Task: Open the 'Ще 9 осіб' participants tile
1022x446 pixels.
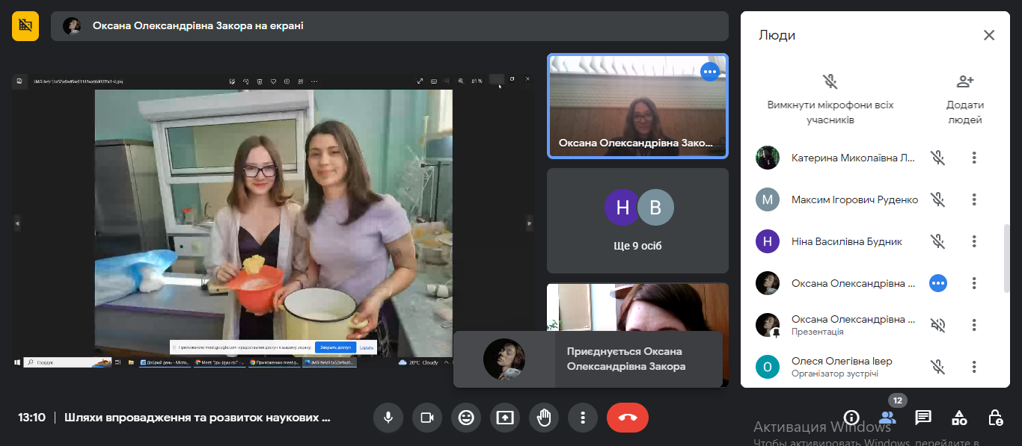Action: (637, 220)
